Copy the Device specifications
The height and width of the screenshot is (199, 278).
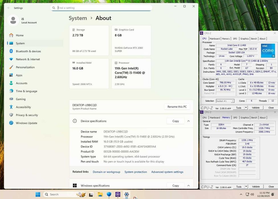pyautogui.click(x=175, y=121)
